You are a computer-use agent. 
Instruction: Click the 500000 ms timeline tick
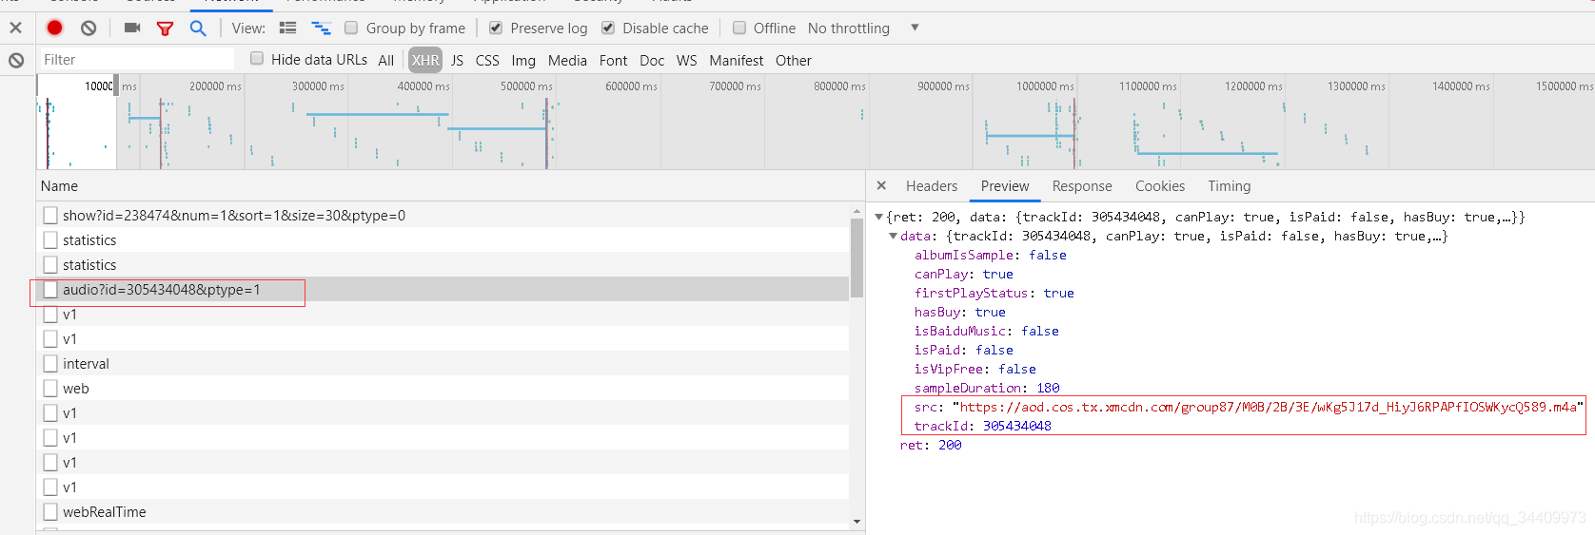click(x=526, y=86)
